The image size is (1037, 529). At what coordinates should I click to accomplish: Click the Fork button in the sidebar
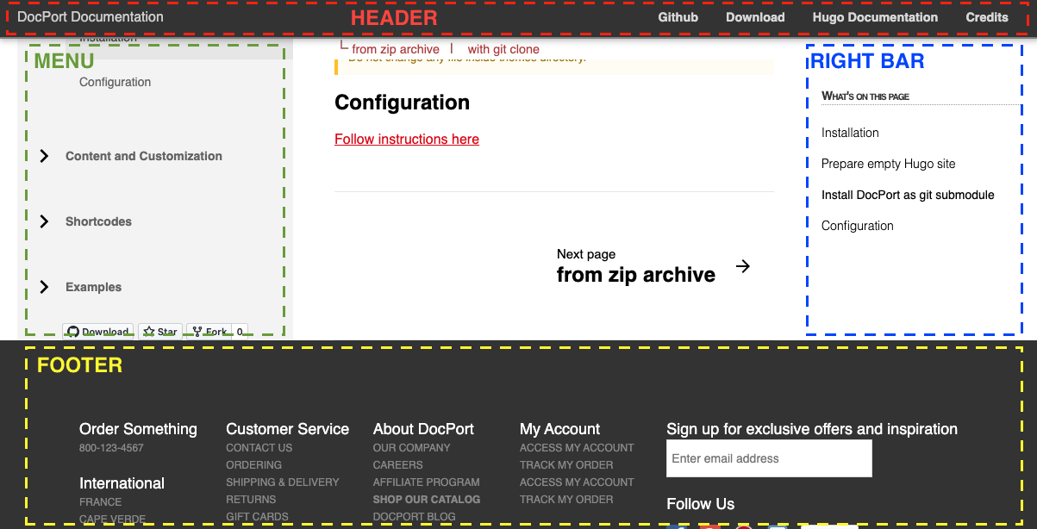(x=209, y=332)
